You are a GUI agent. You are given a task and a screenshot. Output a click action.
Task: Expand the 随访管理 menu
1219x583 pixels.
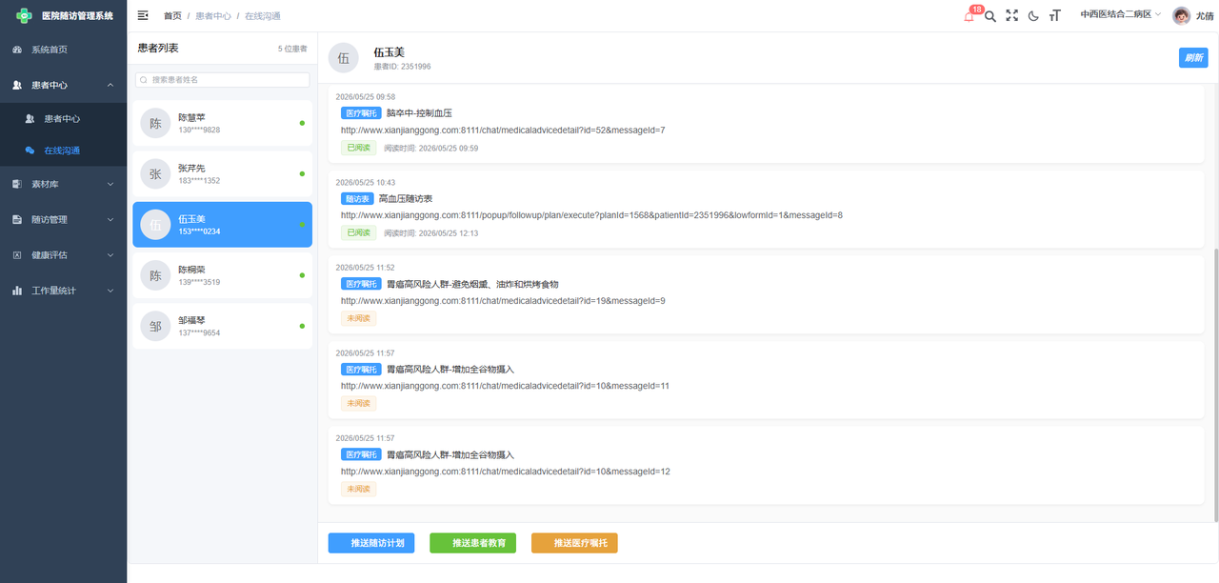coord(63,219)
